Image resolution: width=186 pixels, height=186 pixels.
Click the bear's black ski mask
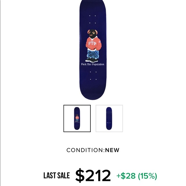click(x=92, y=34)
